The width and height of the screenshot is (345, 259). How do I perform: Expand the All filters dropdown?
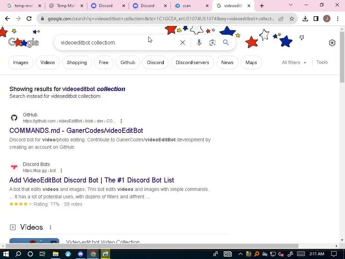click(294, 62)
